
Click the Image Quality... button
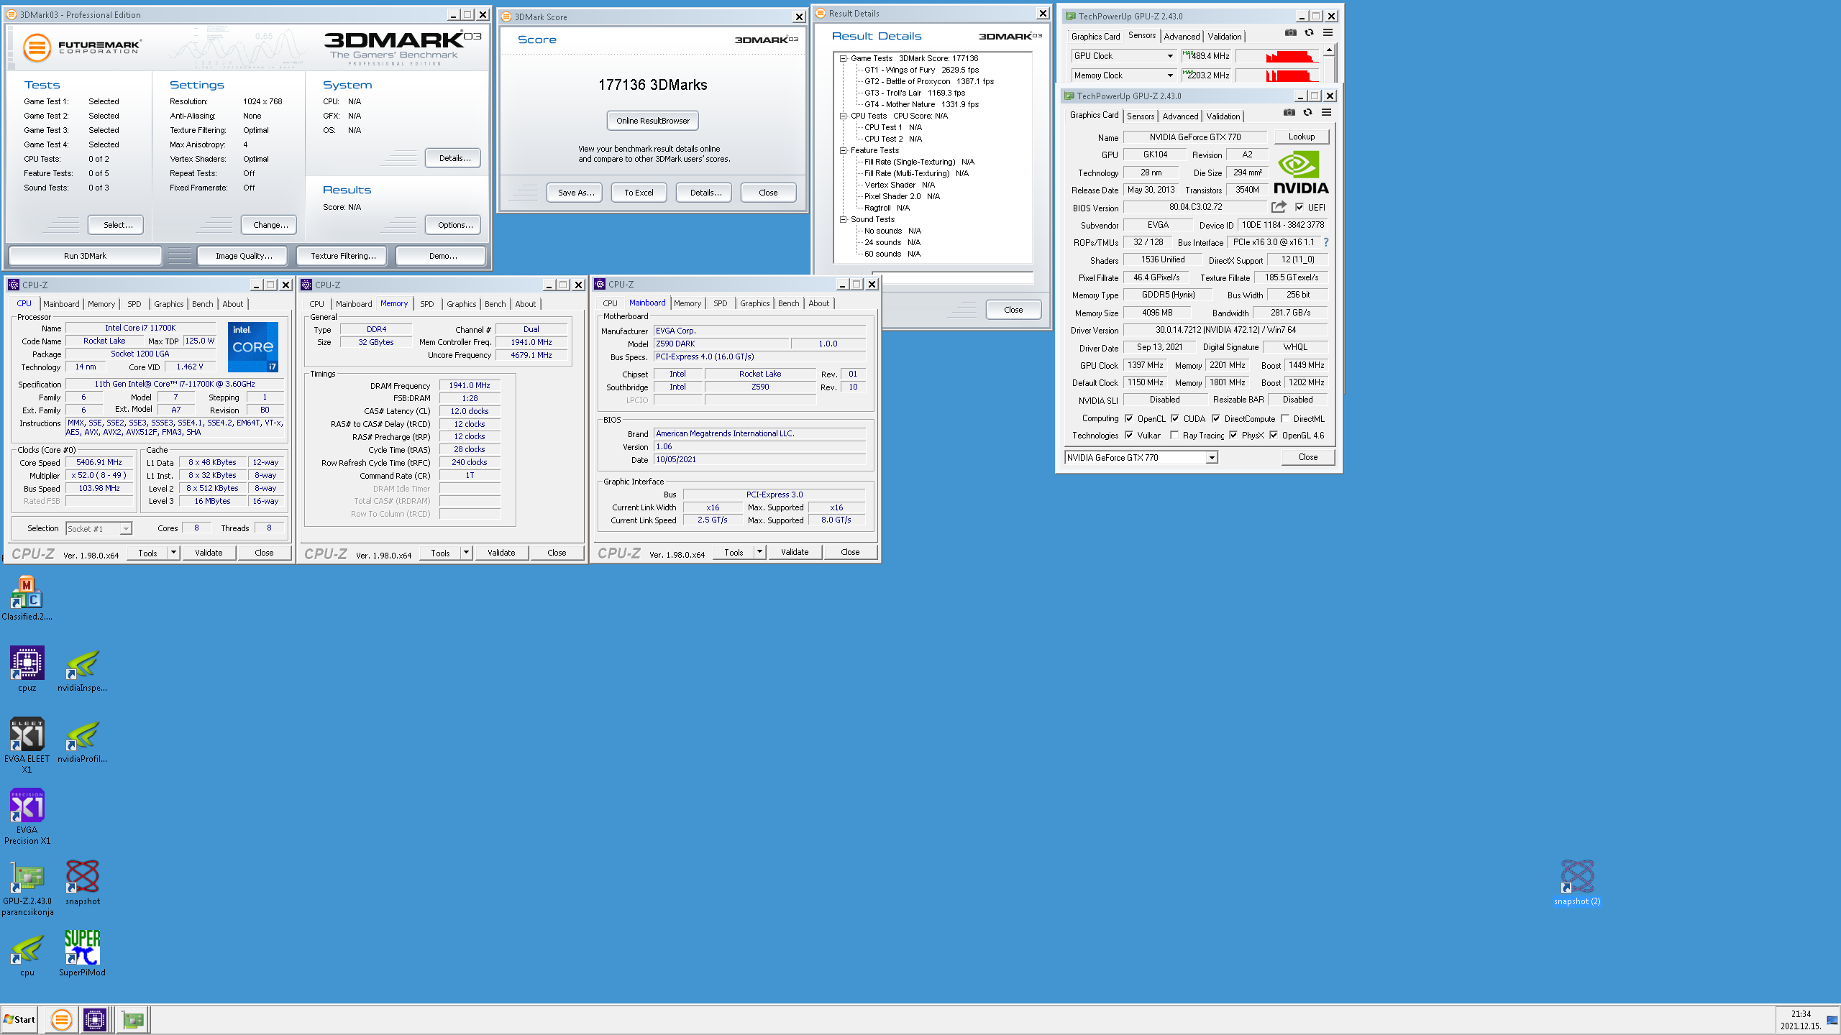tap(244, 256)
